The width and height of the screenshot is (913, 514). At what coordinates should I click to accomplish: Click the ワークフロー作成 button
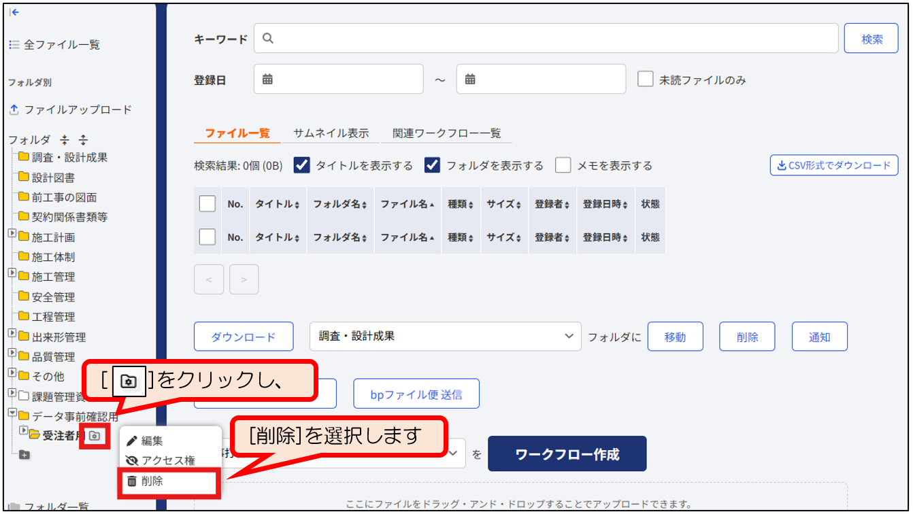tap(567, 453)
